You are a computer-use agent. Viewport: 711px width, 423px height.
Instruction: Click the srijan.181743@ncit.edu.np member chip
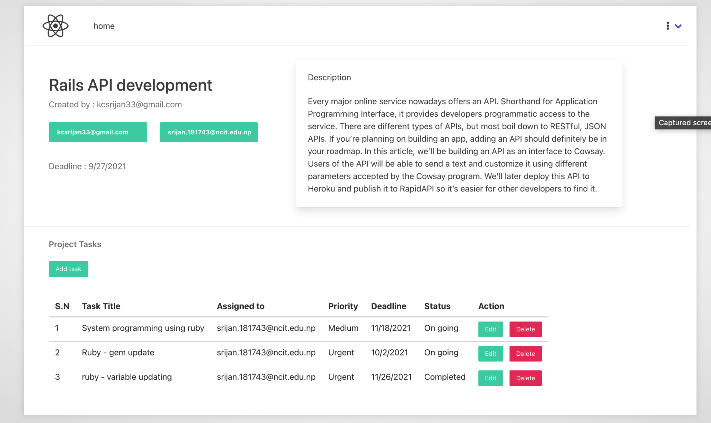[x=208, y=132]
